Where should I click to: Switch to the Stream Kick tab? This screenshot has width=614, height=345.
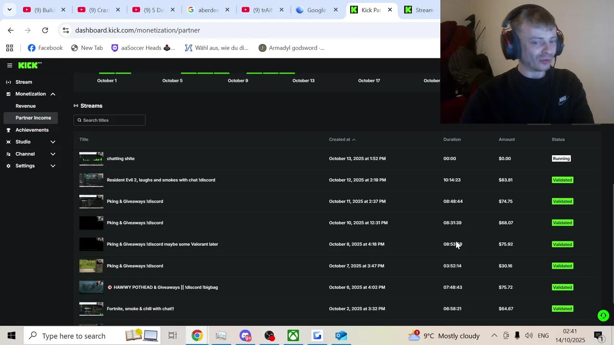419,10
